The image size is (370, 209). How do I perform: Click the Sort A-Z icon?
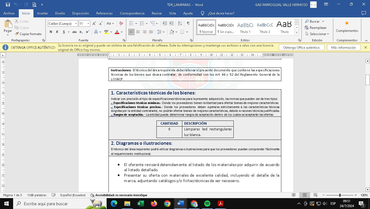click(x=180, y=24)
